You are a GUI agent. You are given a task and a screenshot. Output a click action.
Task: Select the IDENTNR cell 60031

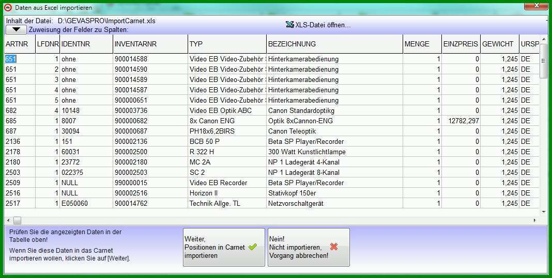[87, 152]
